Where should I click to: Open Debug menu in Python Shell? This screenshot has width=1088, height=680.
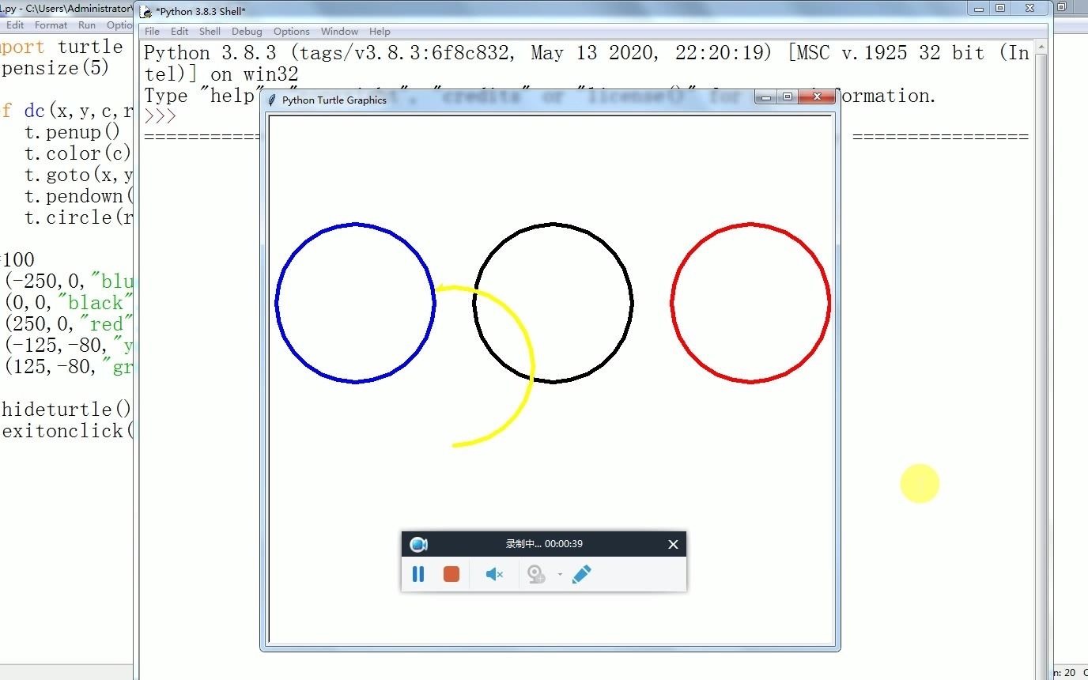[x=247, y=32]
